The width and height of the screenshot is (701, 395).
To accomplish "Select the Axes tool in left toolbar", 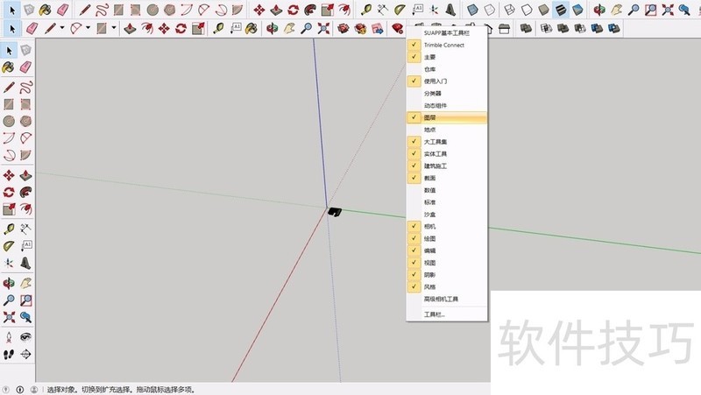I will click(x=9, y=263).
